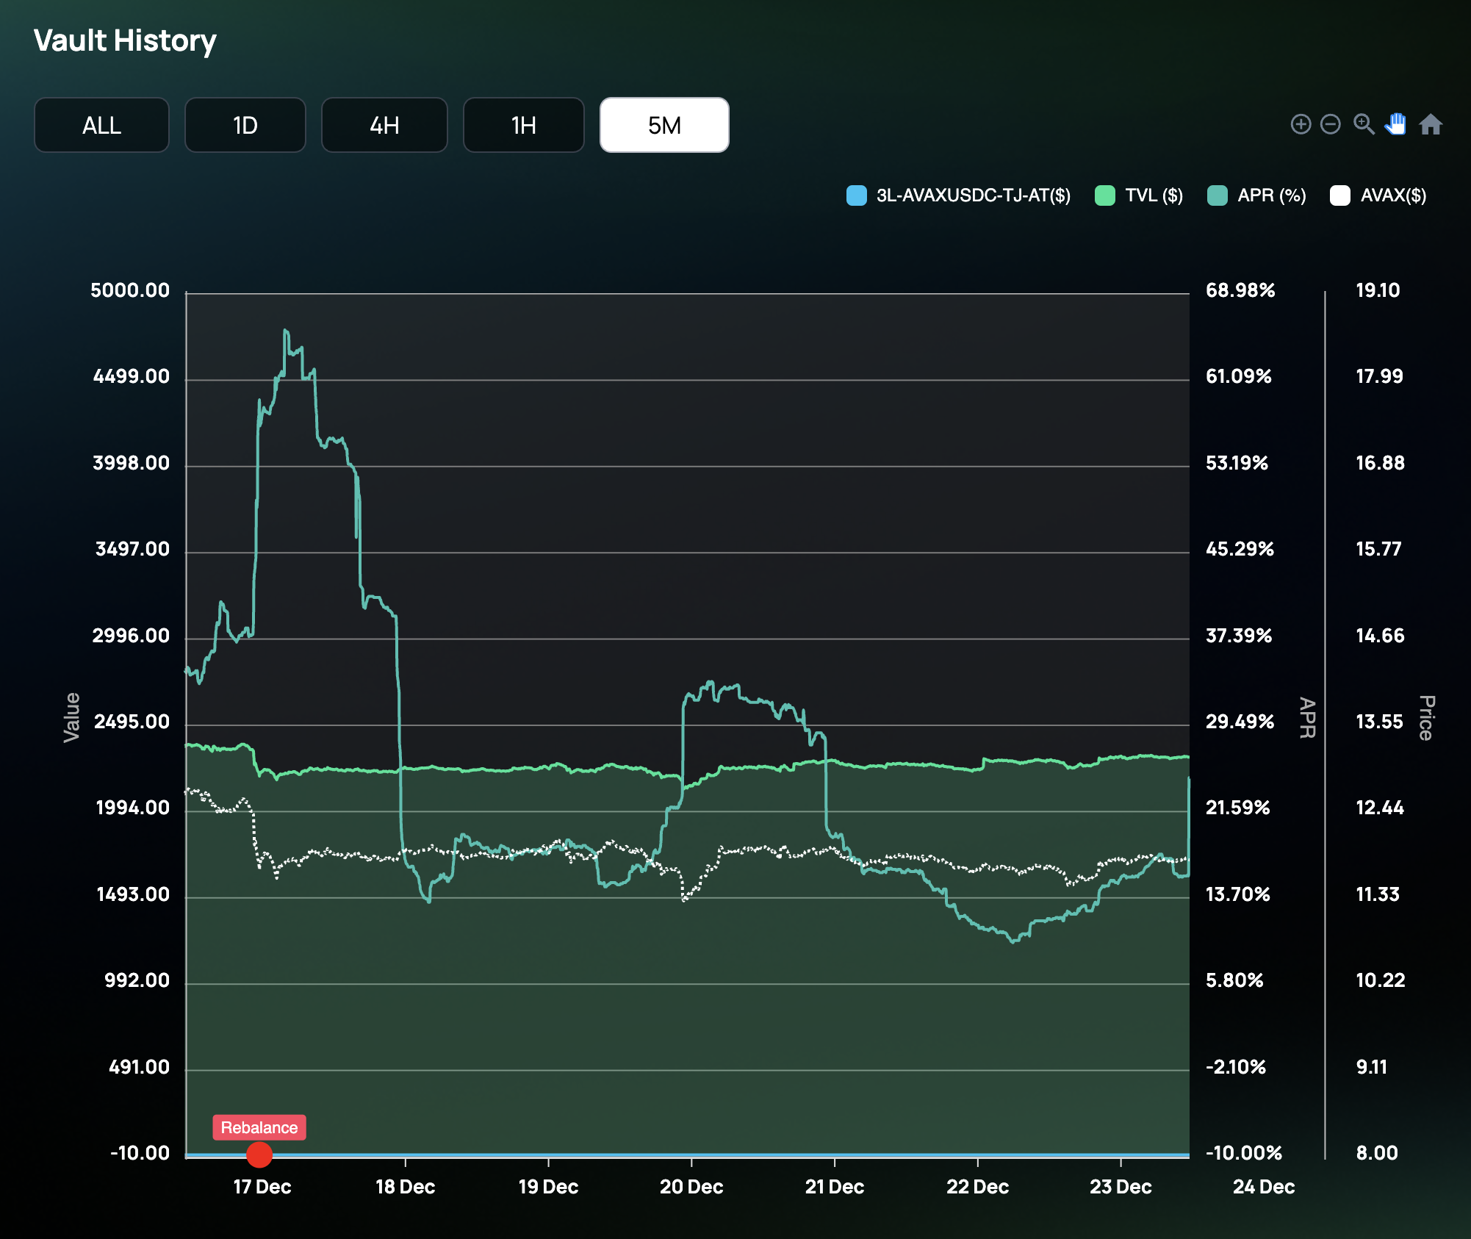
Task: Click the 29.49% APR axis label
Action: coord(1240,722)
